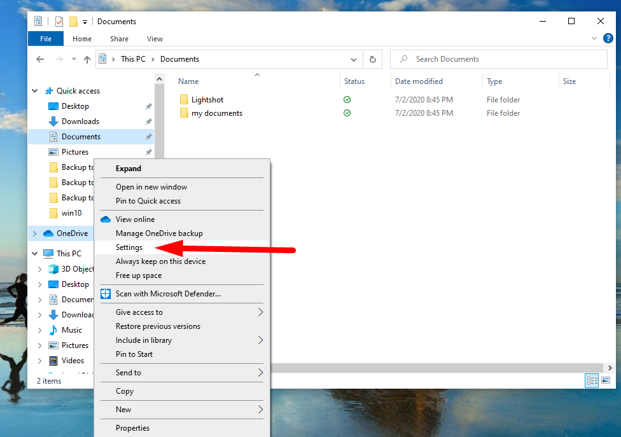
Task: Click the Back navigation arrow
Action: point(40,59)
